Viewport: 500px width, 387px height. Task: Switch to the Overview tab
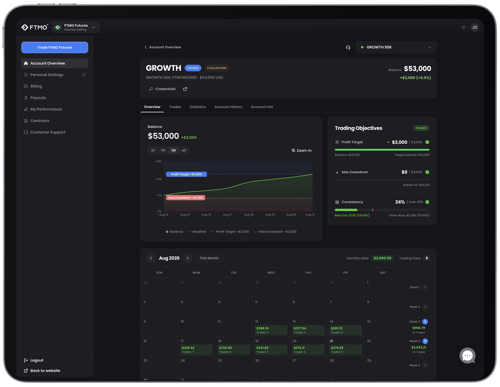(152, 107)
